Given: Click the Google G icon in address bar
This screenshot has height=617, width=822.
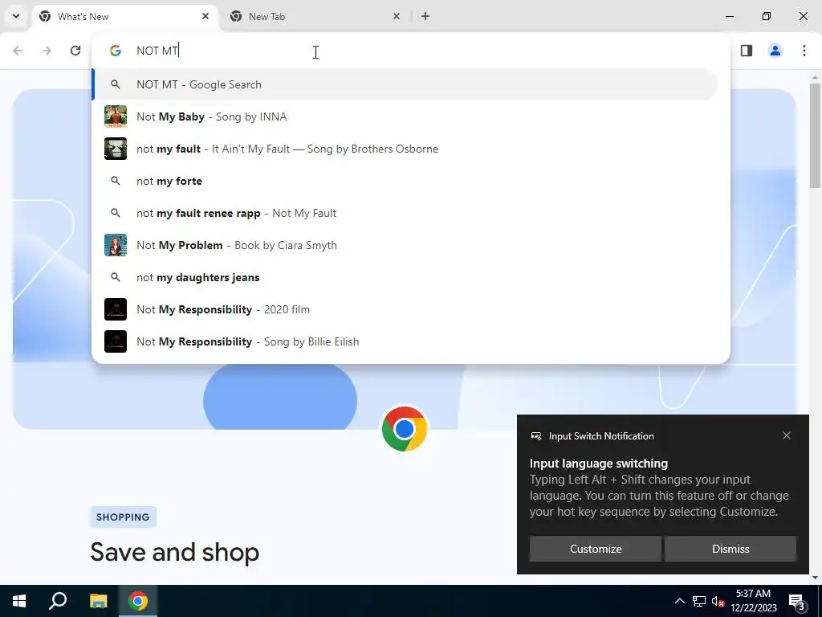Looking at the screenshot, I should [116, 51].
